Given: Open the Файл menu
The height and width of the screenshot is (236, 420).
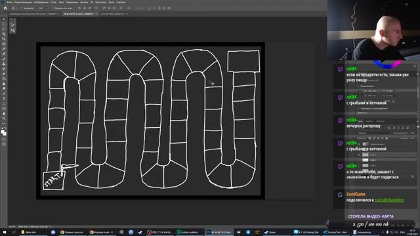Looking at the screenshot, I should (9, 2).
